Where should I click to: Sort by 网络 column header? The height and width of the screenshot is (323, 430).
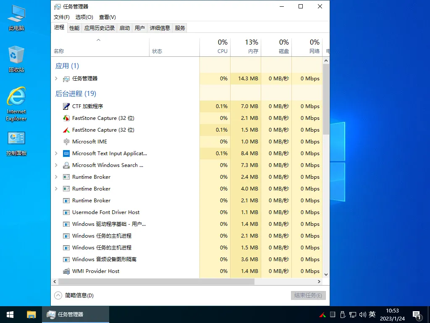pos(307,47)
